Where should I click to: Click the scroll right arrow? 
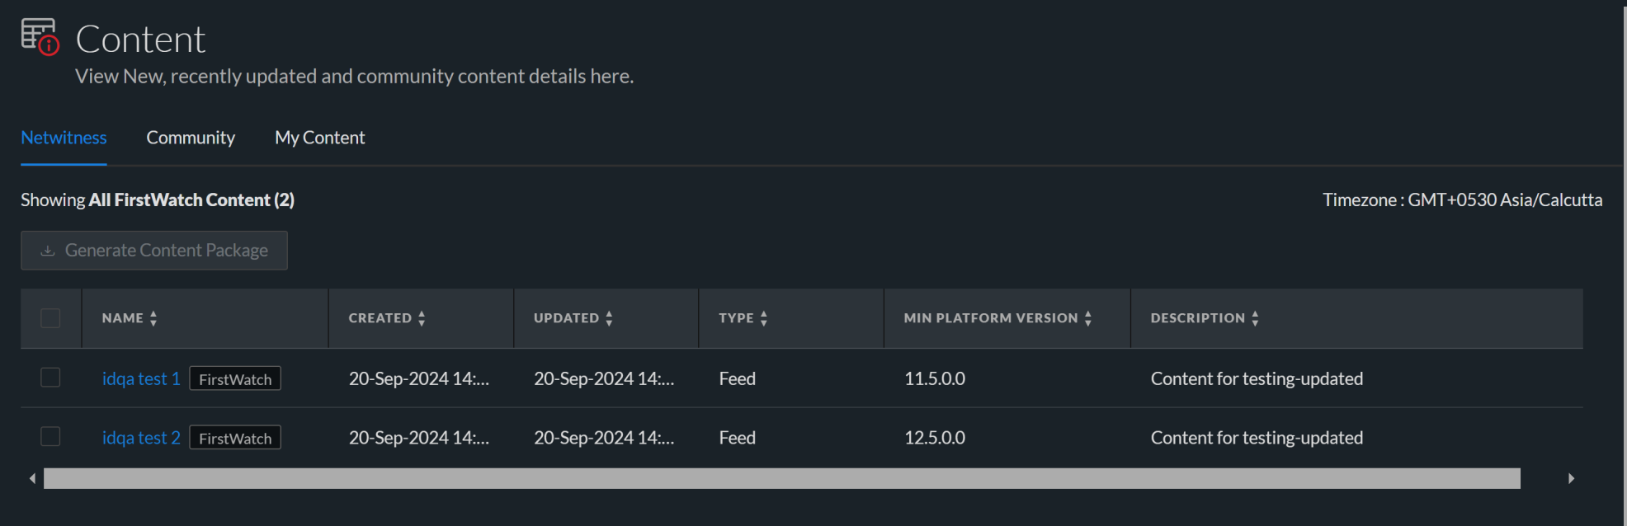point(1571,478)
